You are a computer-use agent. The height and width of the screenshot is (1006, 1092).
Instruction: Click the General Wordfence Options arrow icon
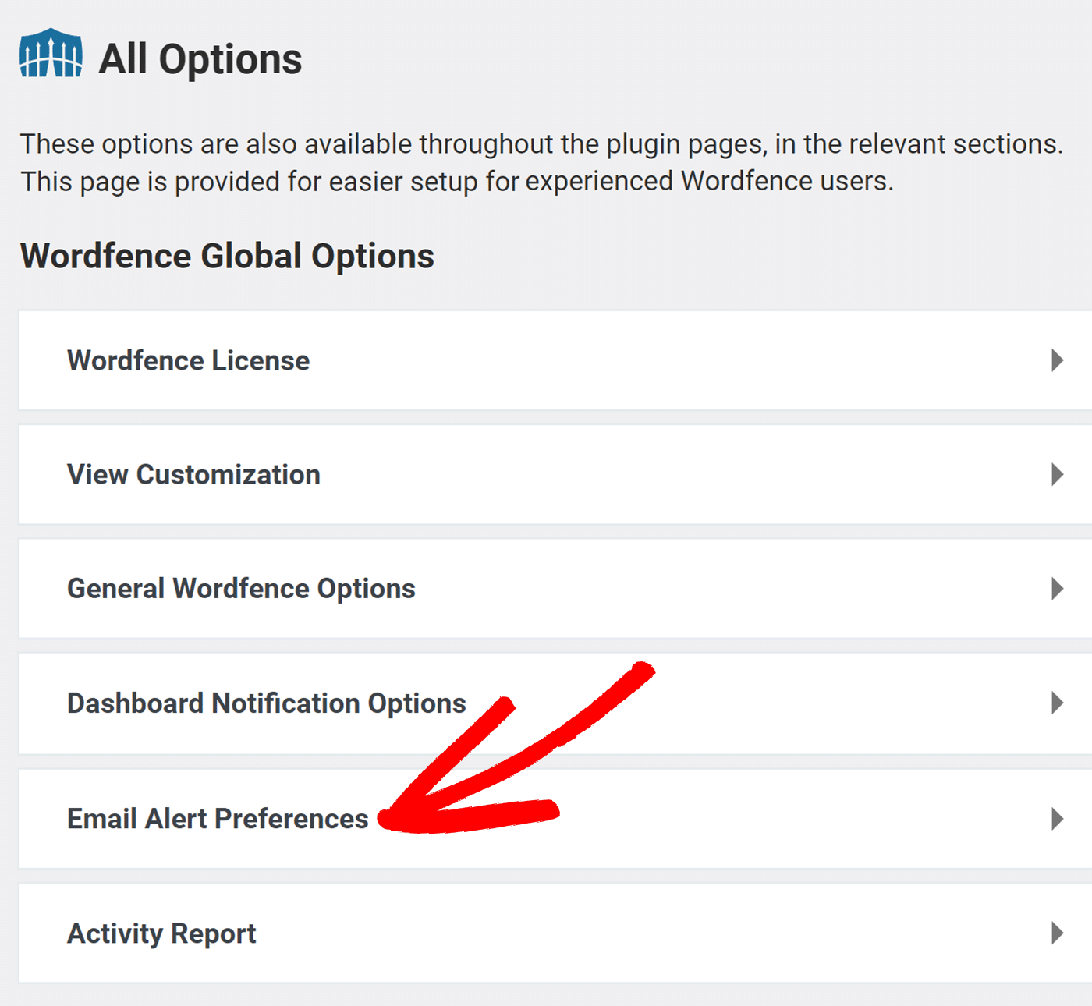click(x=1058, y=589)
